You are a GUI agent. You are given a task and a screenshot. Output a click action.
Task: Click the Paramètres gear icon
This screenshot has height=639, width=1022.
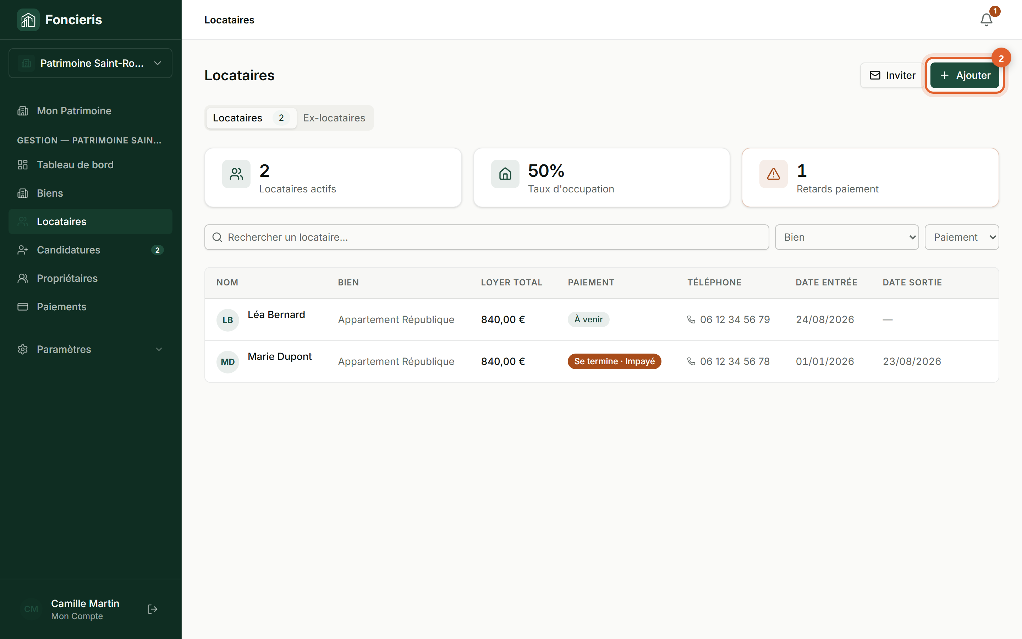point(23,349)
